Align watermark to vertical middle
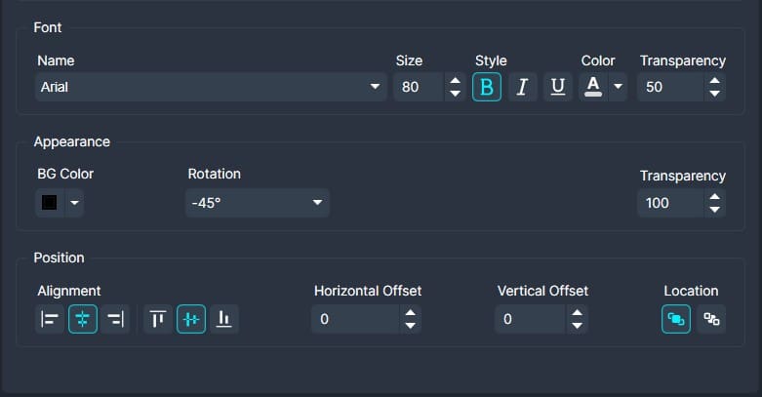This screenshot has height=397, width=762. pyautogui.click(x=191, y=319)
